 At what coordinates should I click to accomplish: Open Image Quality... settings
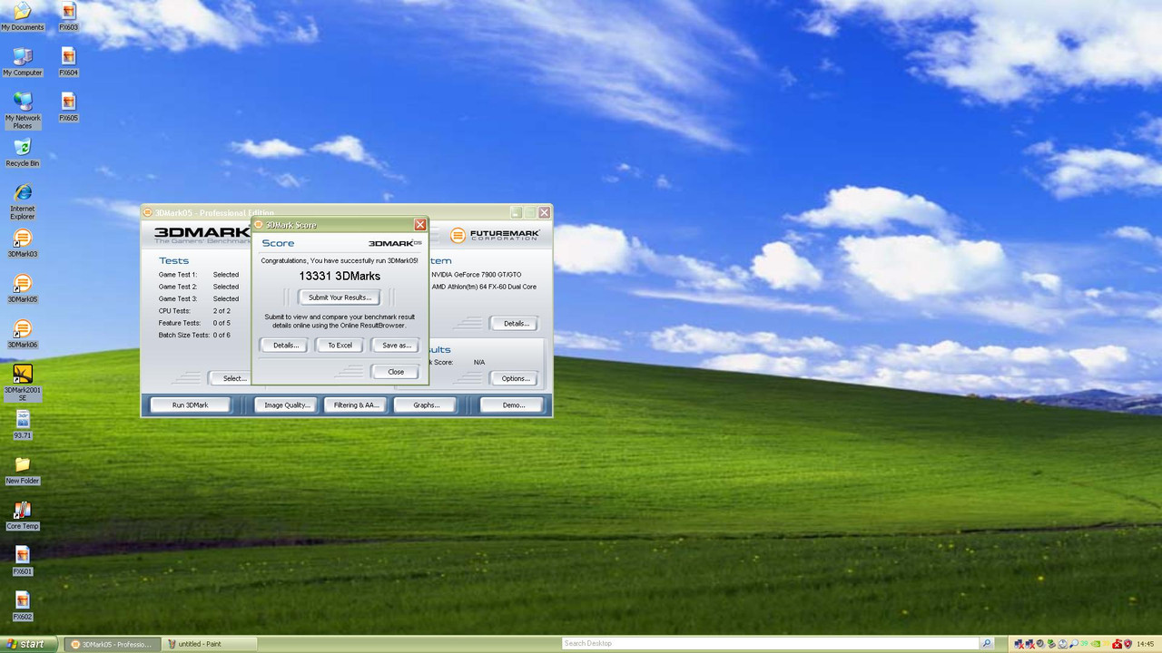click(x=287, y=405)
